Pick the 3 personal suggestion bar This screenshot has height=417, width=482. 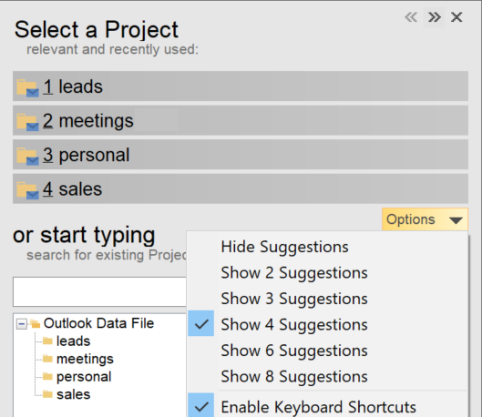tap(241, 155)
